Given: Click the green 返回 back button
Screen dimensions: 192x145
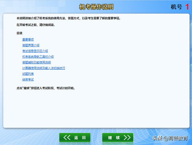Looking at the screenshot, I should coord(75,137).
